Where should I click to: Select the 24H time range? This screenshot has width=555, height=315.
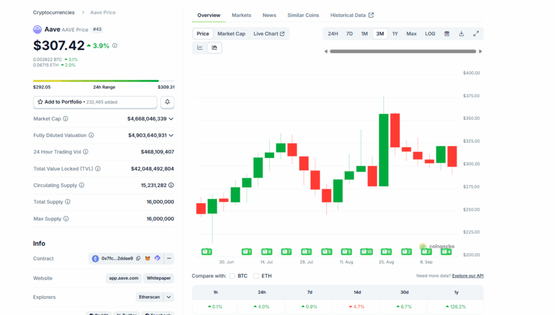pos(333,34)
